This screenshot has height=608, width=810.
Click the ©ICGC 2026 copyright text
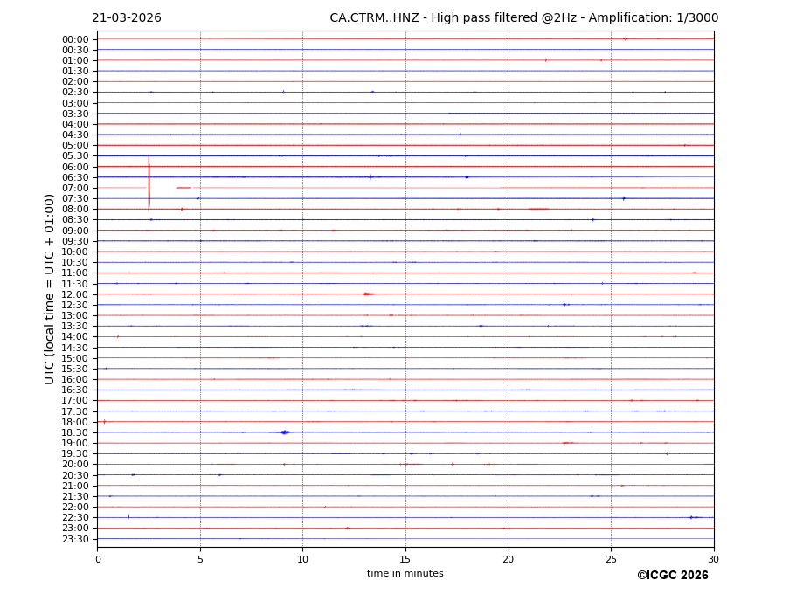coord(672,576)
